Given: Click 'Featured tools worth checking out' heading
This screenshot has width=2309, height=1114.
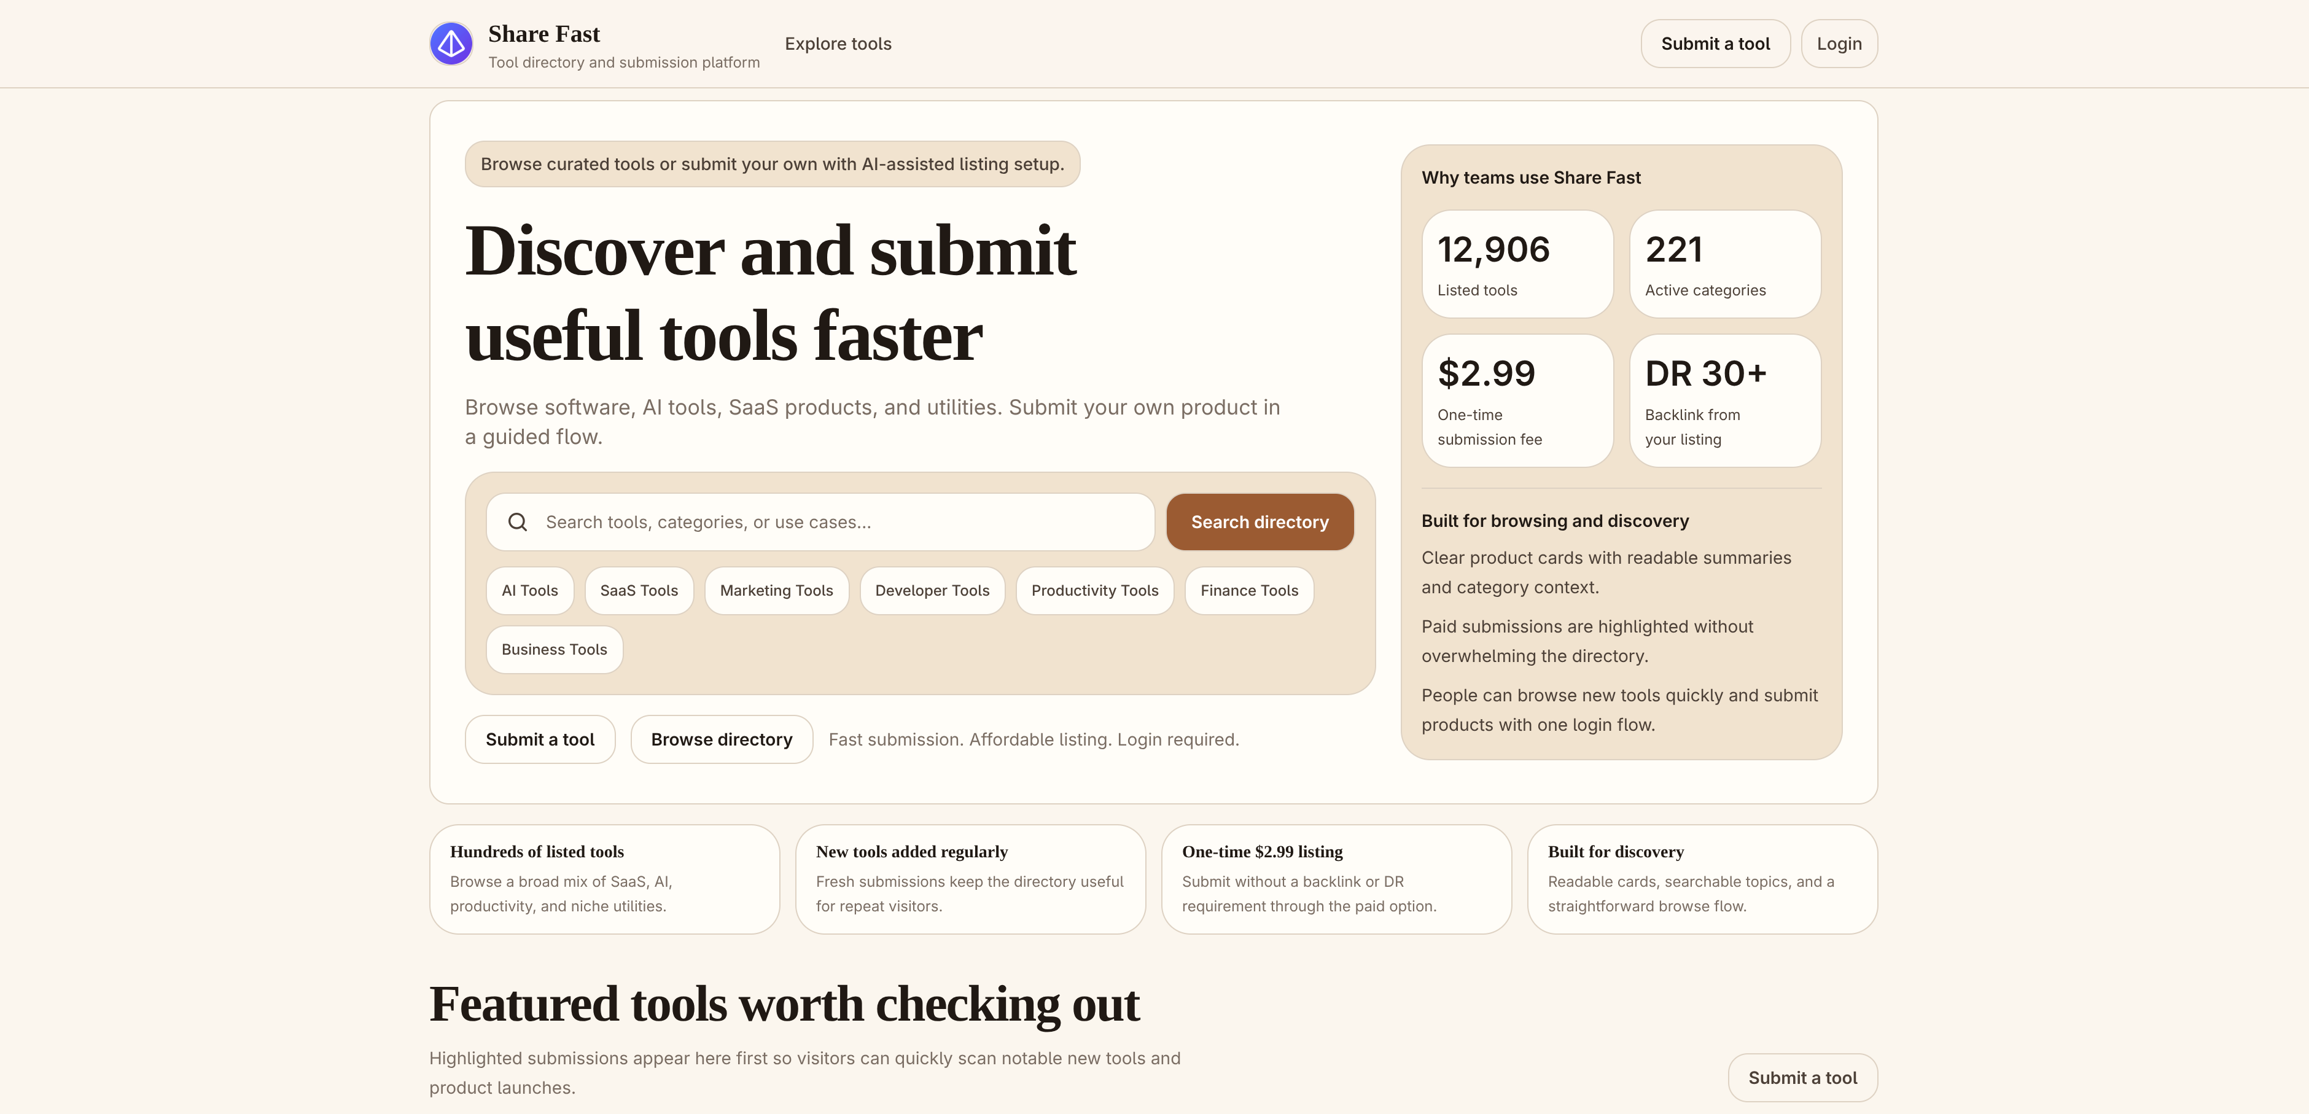Looking at the screenshot, I should click(x=784, y=1003).
